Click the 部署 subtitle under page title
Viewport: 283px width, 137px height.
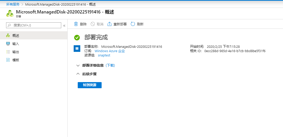point(18,16)
